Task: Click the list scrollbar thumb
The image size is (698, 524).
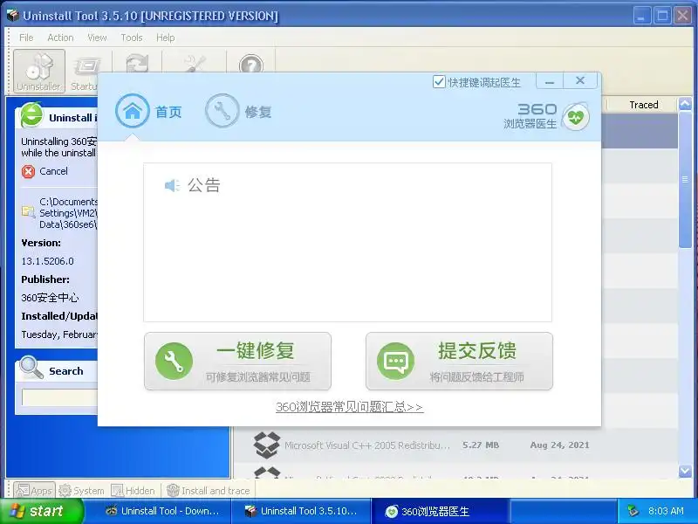Action: point(685,180)
